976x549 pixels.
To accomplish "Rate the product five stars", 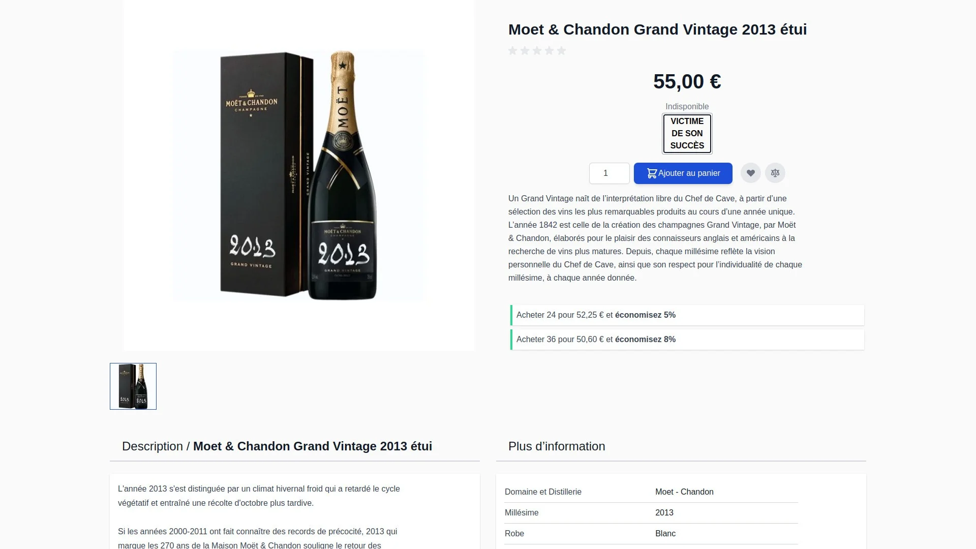I will (561, 50).
